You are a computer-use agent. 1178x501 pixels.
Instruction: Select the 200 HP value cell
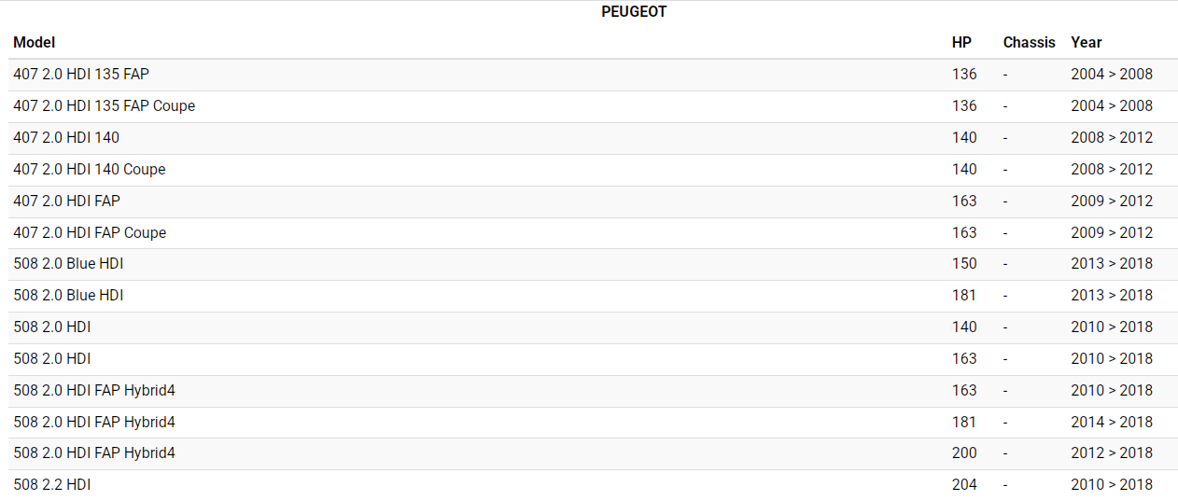click(x=964, y=452)
